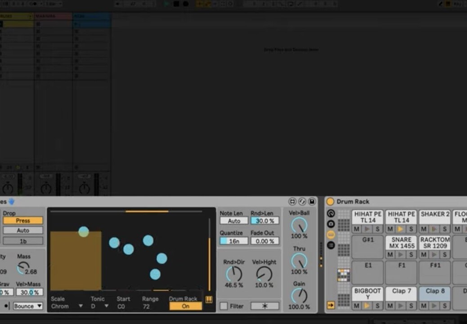Select the empty F1 drum pad

pos(401,272)
